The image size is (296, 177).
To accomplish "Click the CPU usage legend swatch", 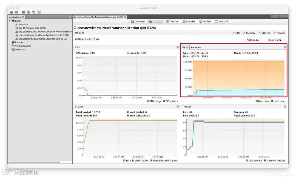I will point(148,101).
